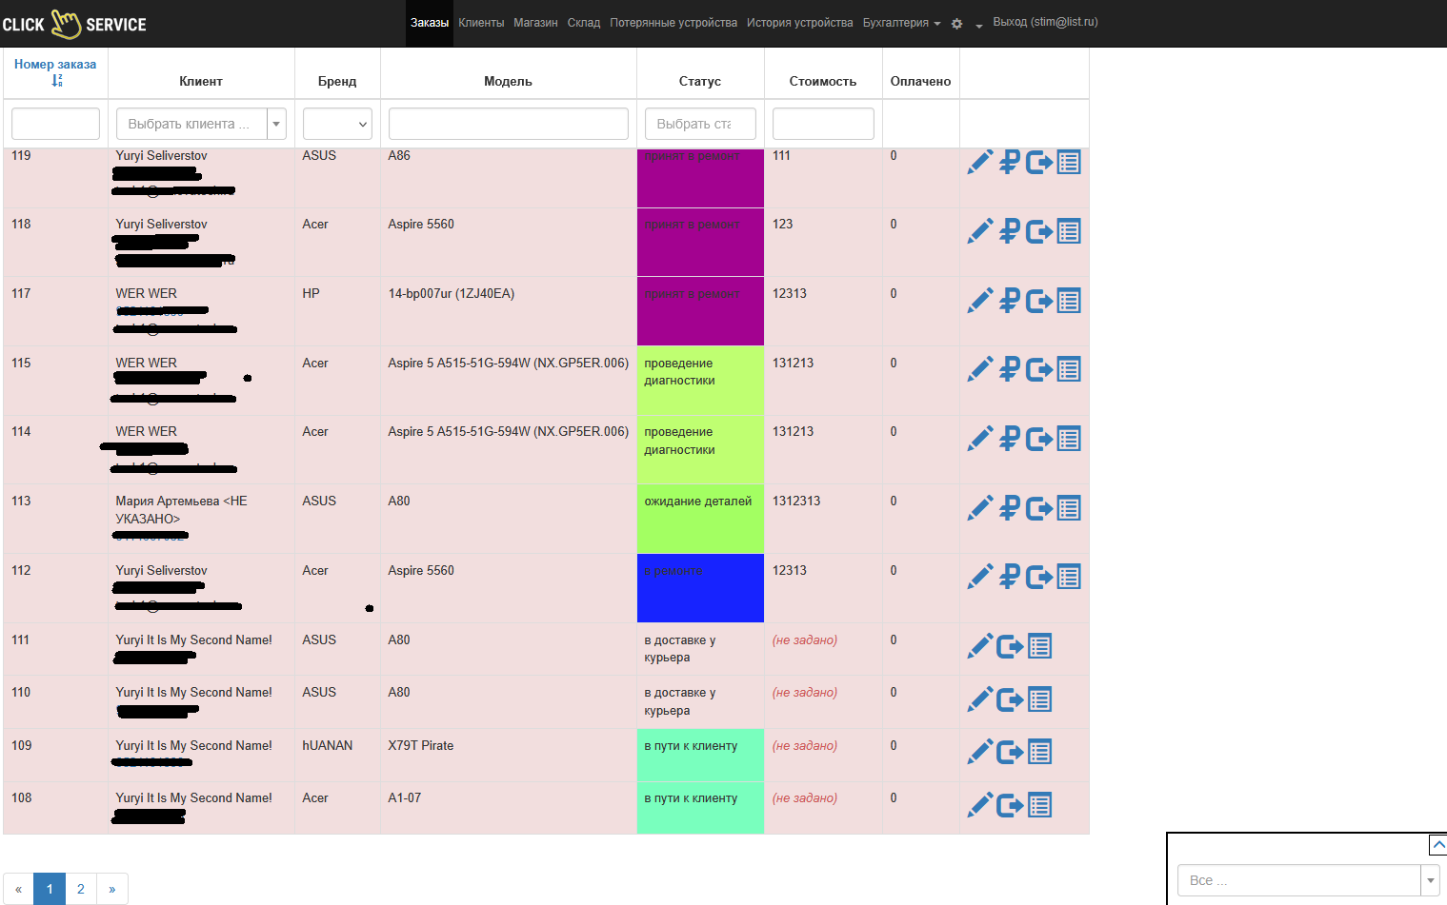
Task: Edit order 115 with the pencil icon
Action: tap(979, 369)
